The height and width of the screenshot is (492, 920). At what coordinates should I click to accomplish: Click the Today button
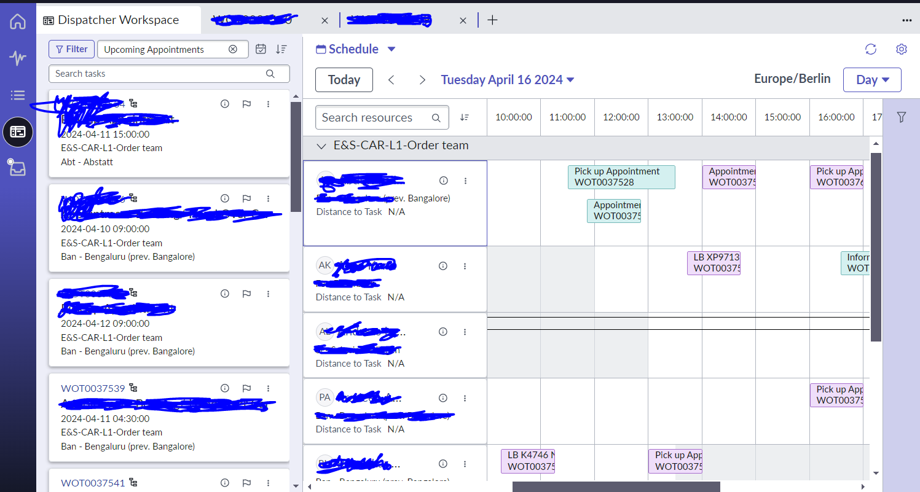click(344, 79)
